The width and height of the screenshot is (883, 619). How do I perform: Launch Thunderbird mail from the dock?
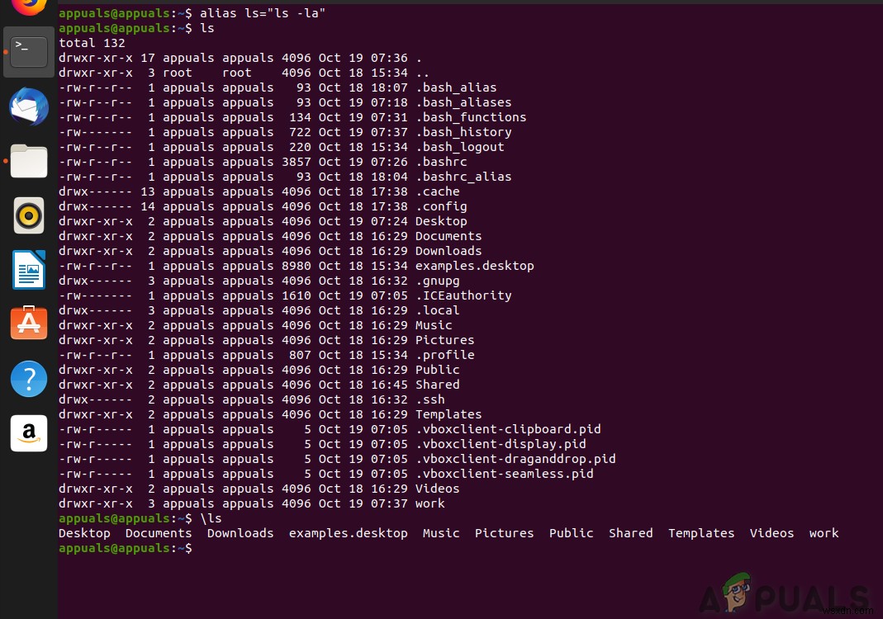tap(29, 107)
